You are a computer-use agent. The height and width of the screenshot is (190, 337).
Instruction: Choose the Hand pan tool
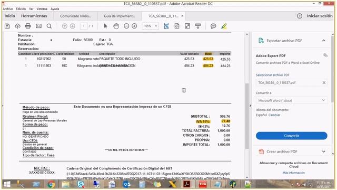coord(116,26)
